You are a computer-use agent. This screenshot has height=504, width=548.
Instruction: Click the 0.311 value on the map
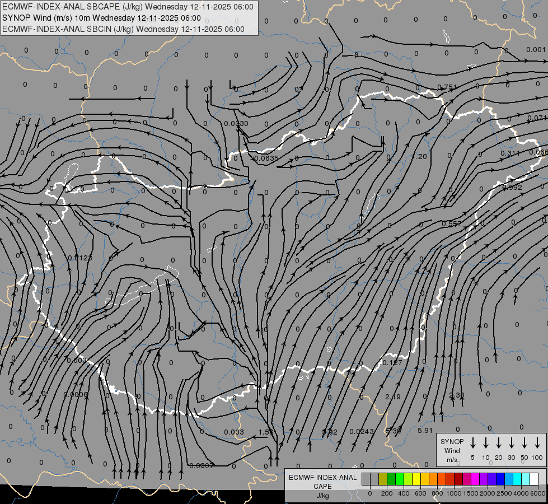pyautogui.click(x=510, y=153)
